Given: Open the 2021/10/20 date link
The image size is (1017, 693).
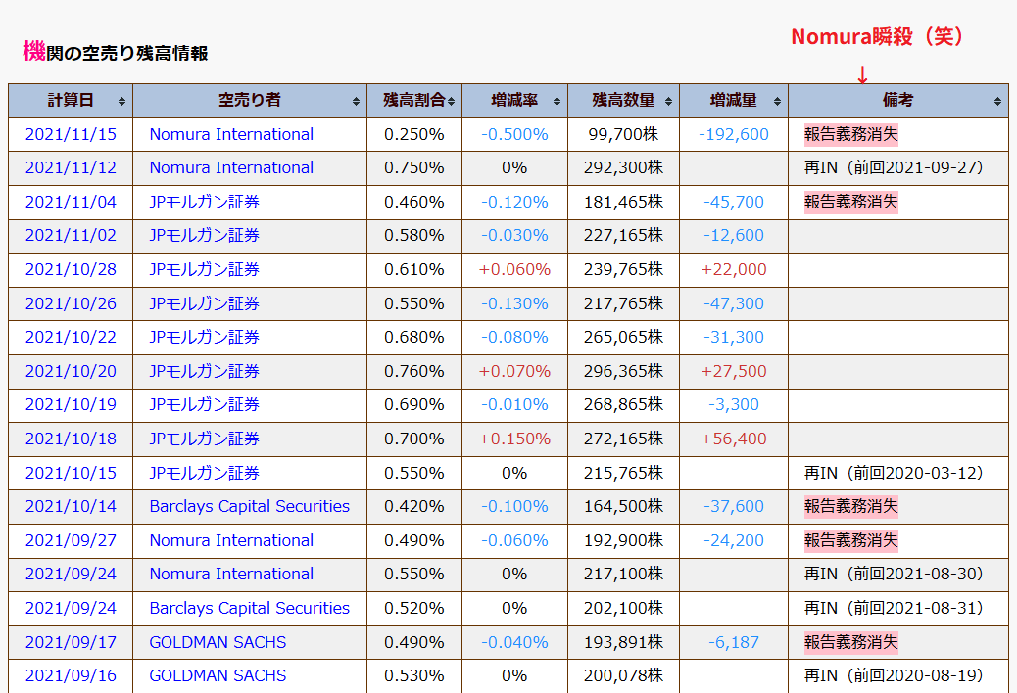Looking at the screenshot, I should 71,371.
